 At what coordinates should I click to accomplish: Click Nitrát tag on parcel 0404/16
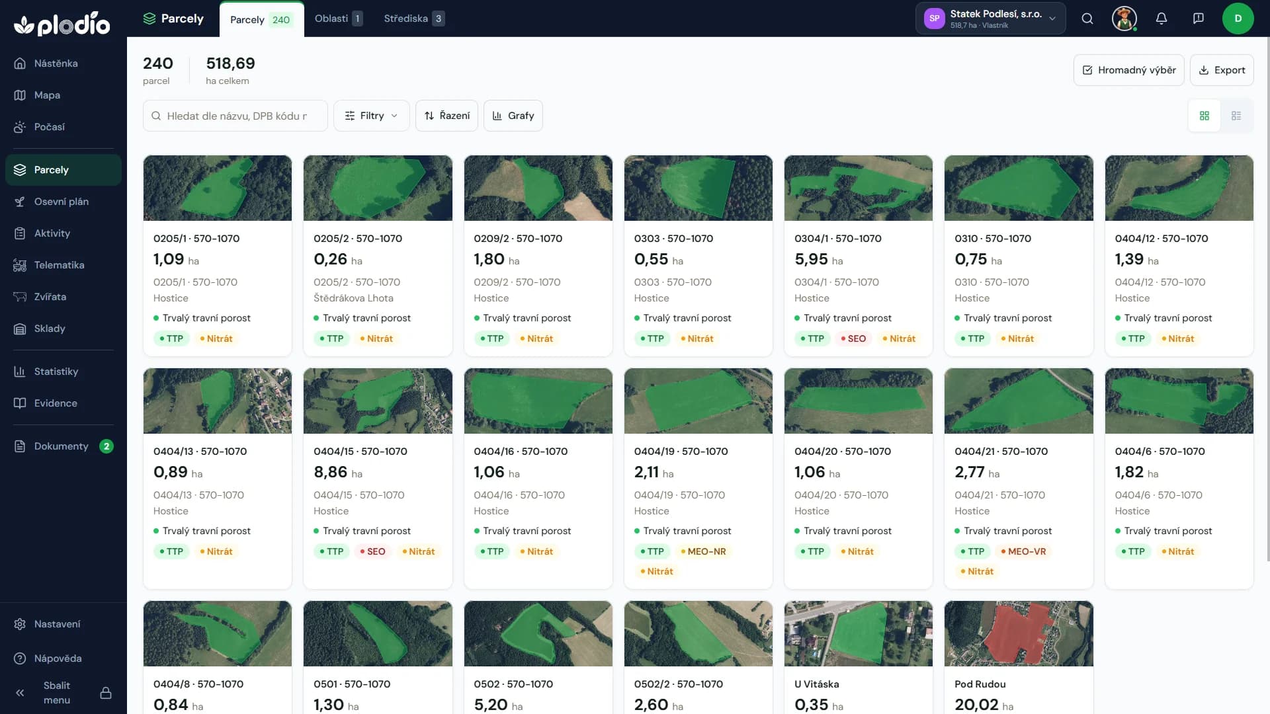click(x=536, y=551)
